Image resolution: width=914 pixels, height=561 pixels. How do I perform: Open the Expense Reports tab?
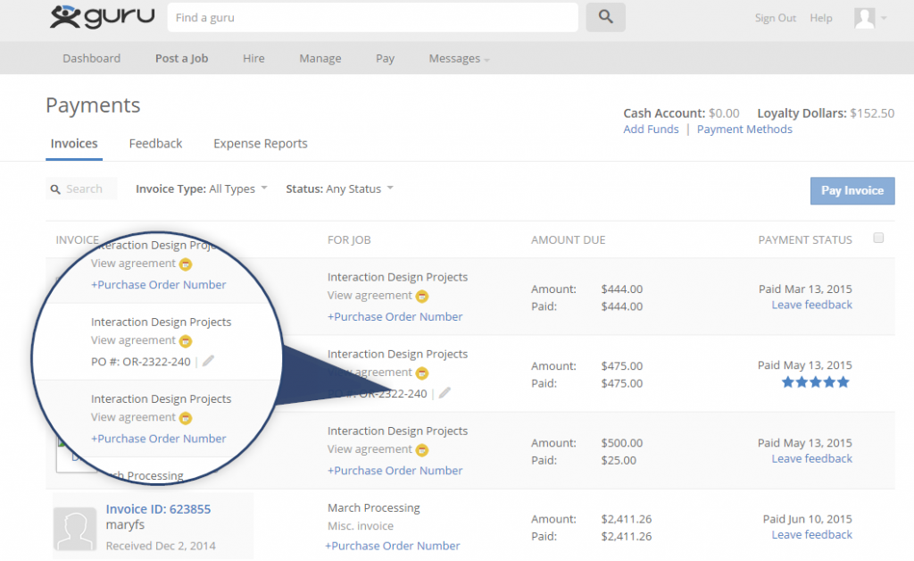click(x=260, y=144)
